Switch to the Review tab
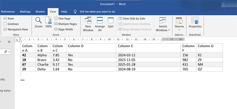Viewport: 237px width, 109px height. [40, 12]
